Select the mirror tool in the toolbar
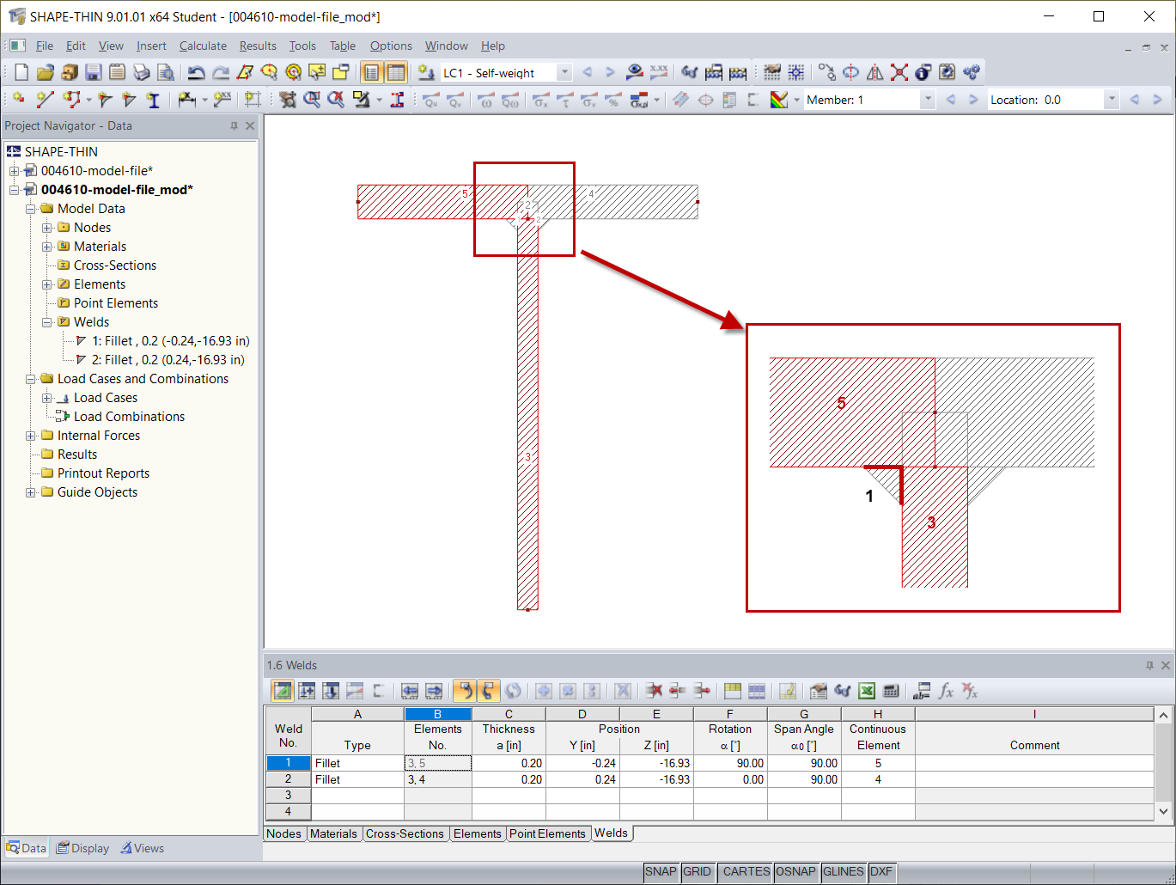Viewport: 1176px width, 885px height. pos(874,73)
